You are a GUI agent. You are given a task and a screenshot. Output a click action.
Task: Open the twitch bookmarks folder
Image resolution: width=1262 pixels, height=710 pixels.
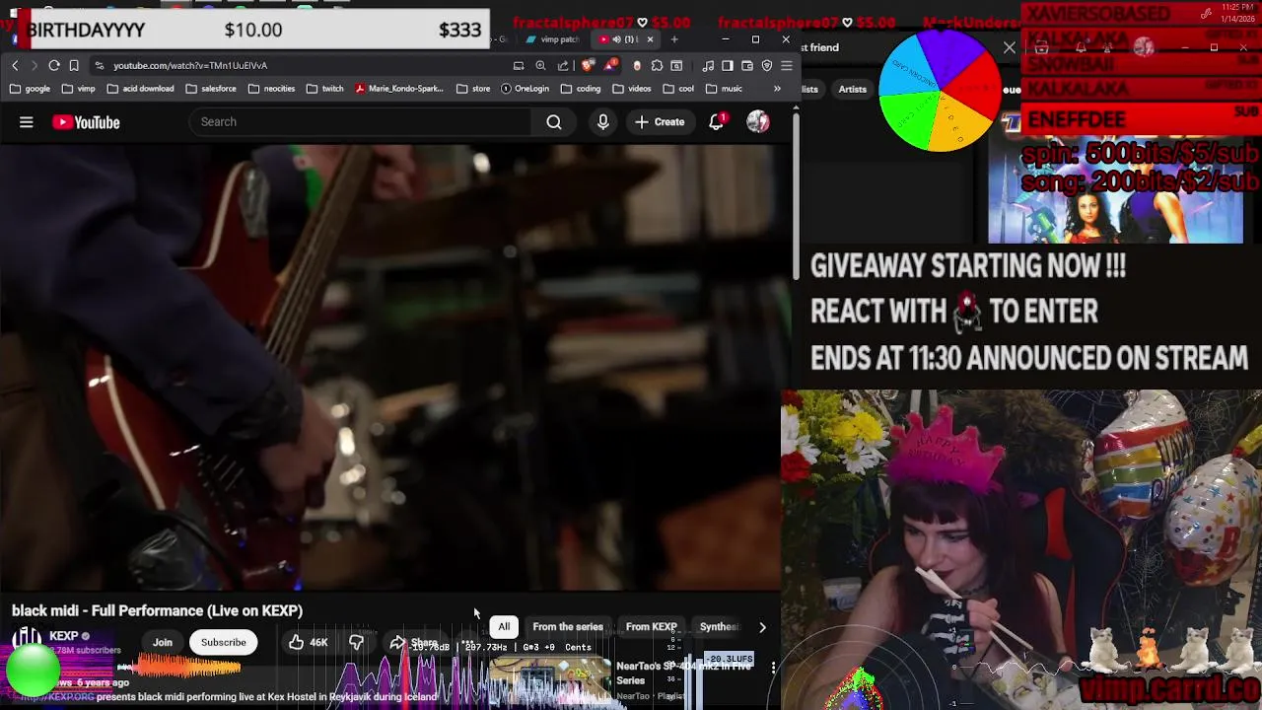pyautogui.click(x=324, y=89)
